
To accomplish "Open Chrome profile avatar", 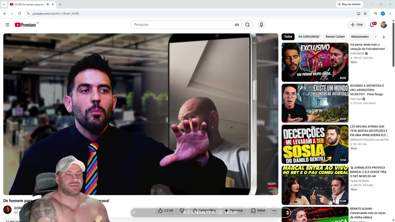I will click(x=383, y=14).
